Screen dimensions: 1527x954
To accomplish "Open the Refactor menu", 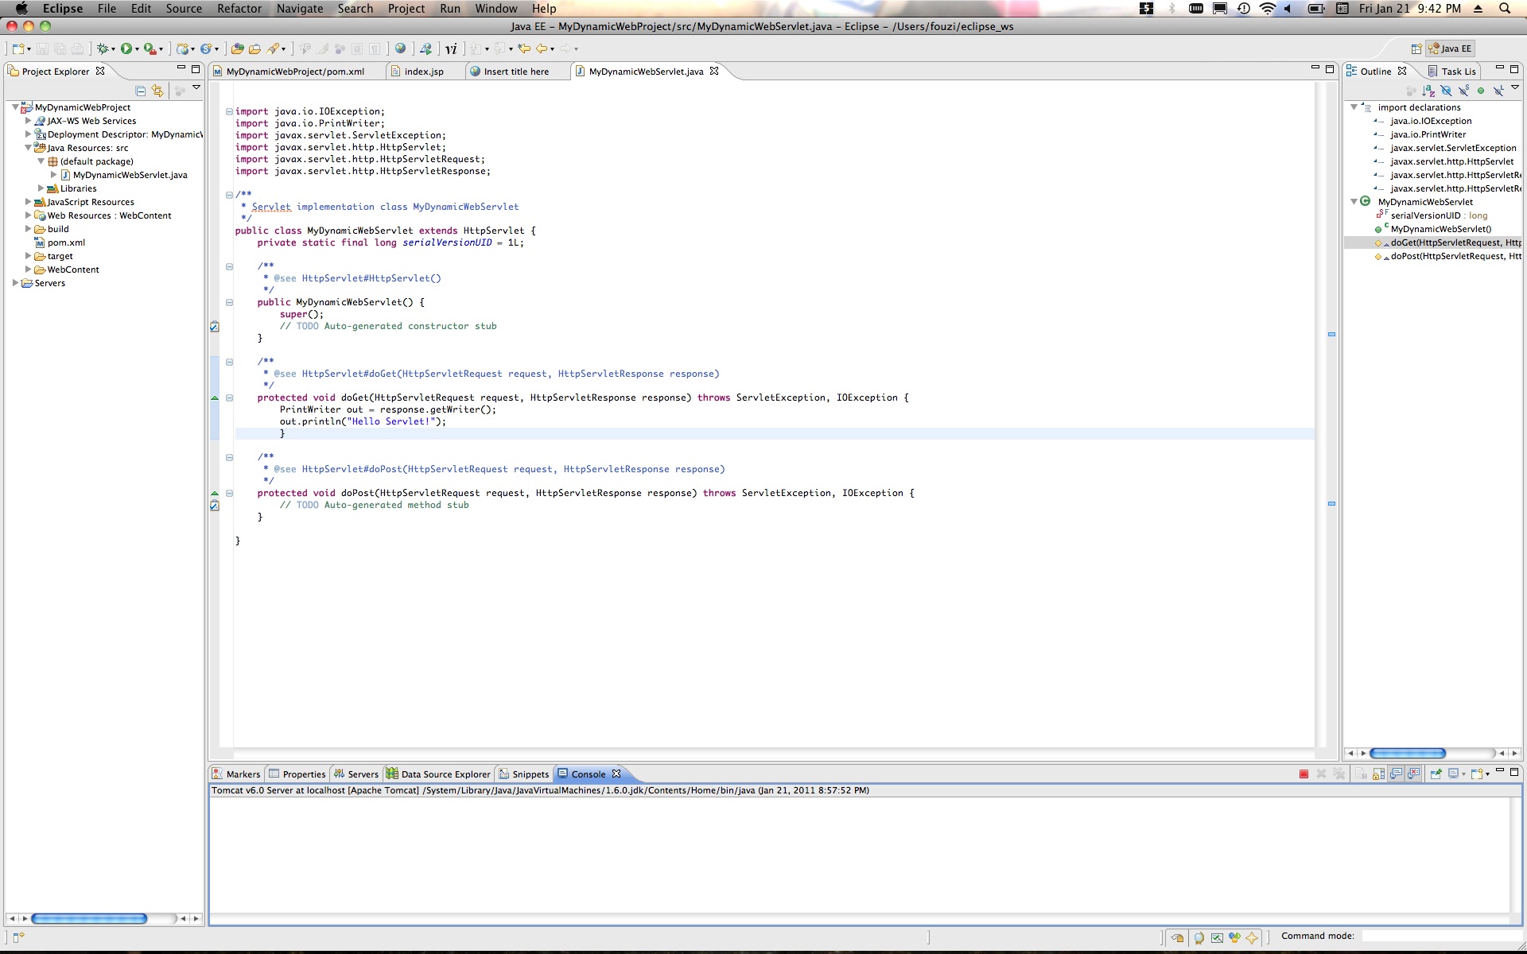I will tap(239, 9).
